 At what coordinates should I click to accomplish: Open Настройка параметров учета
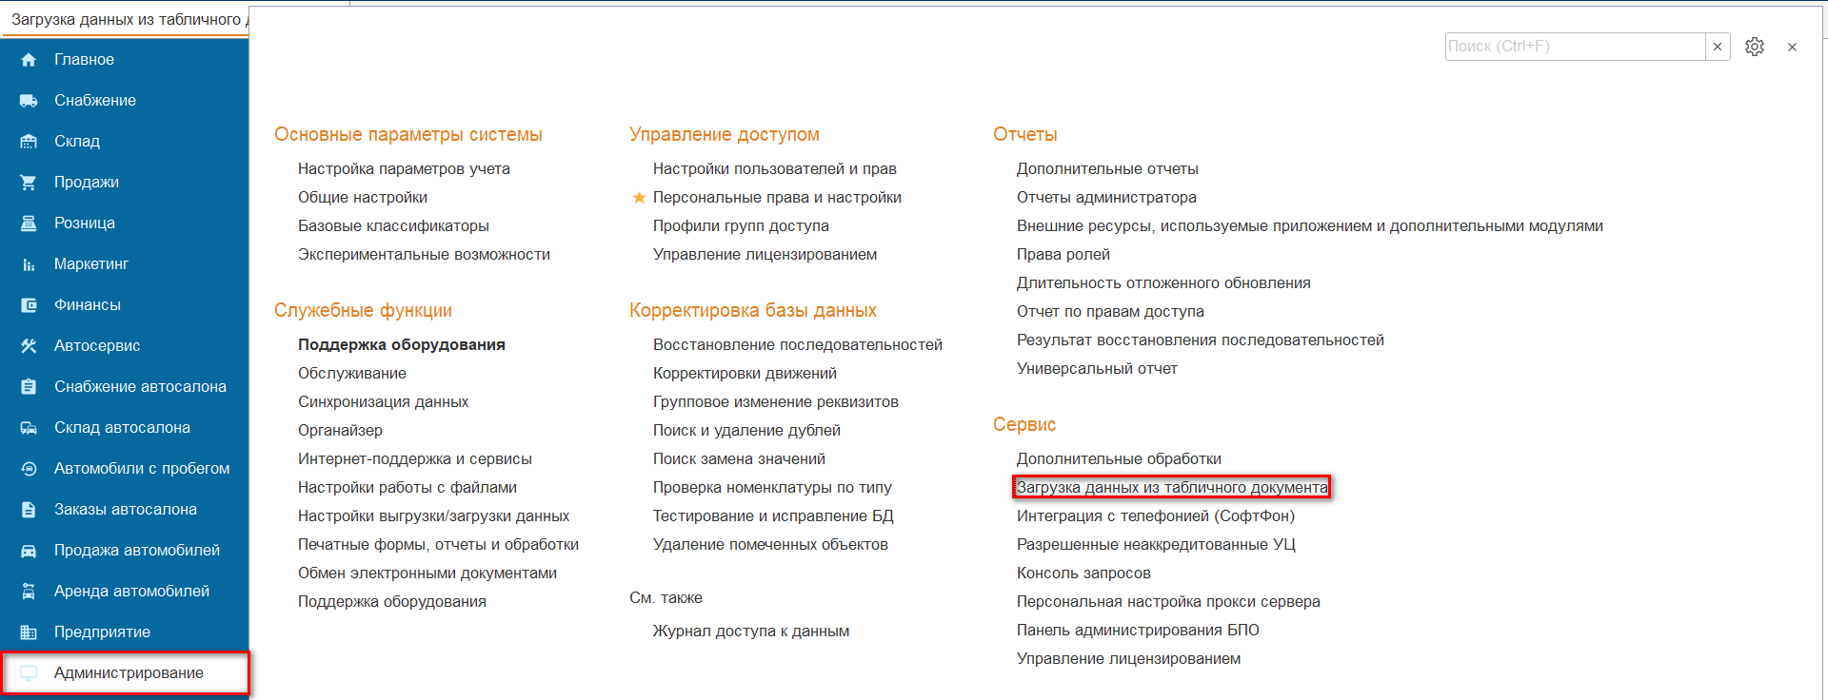click(x=404, y=169)
